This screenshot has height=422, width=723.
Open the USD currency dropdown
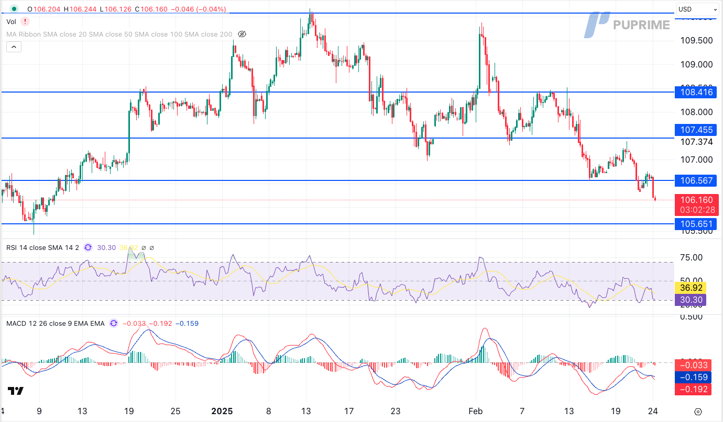[698, 9]
